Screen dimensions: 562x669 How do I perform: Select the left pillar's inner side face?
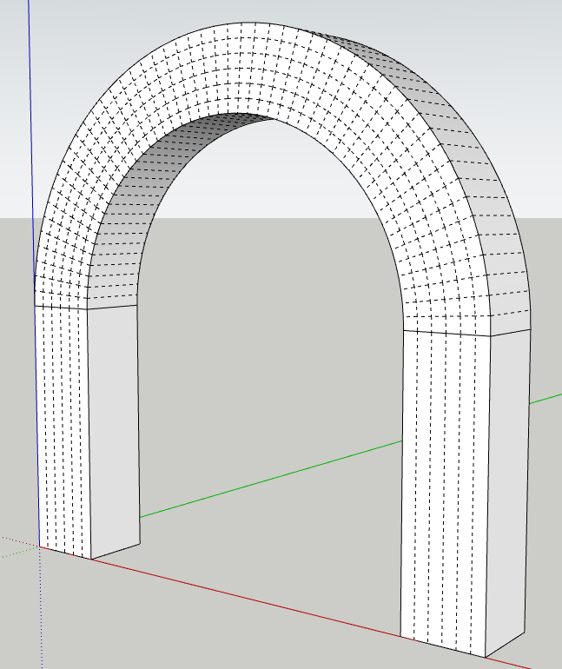[x=113, y=426]
